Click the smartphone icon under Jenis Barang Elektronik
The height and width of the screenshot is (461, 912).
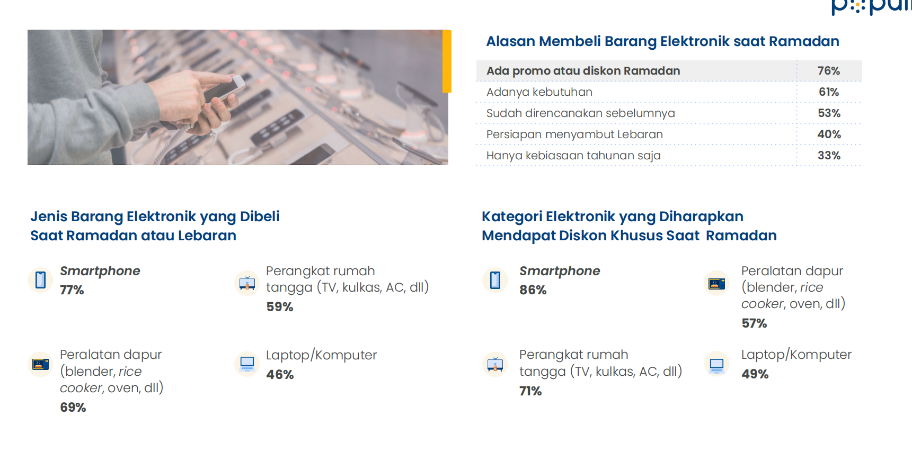tap(40, 279)
